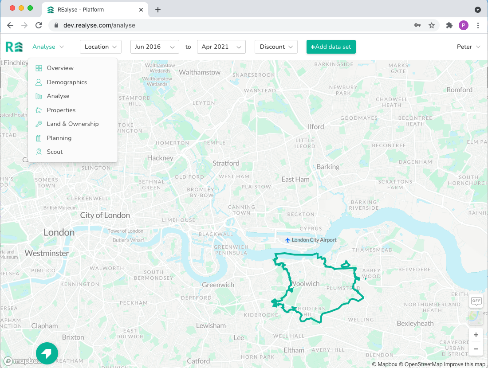Click the REalyse logo icon
This screenshot has height=368, width=488.
coord(14,47)
